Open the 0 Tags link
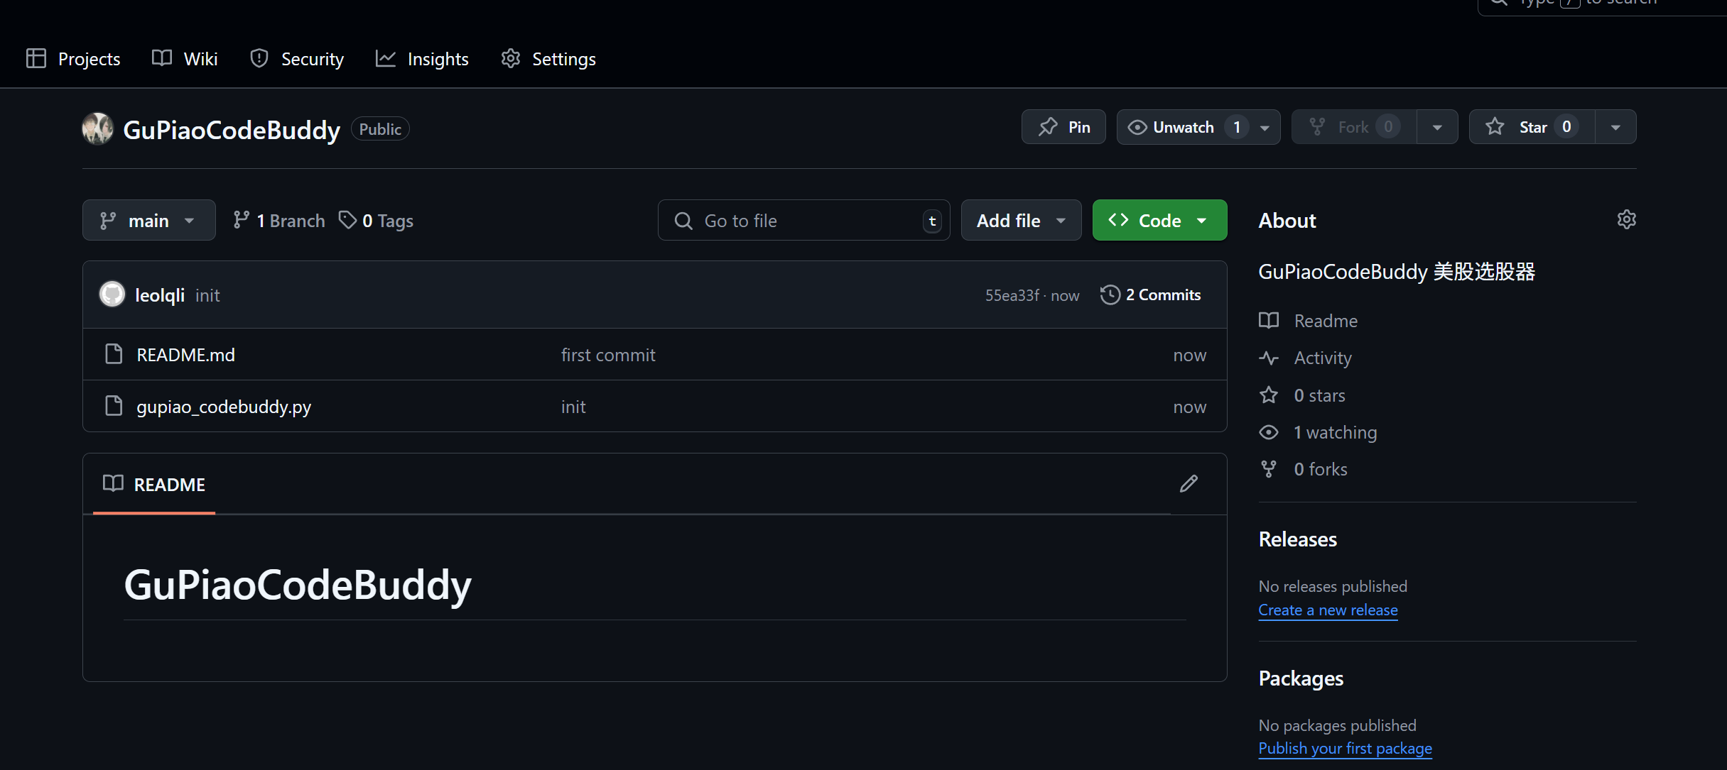1727x770 pixels. point(377,221)
